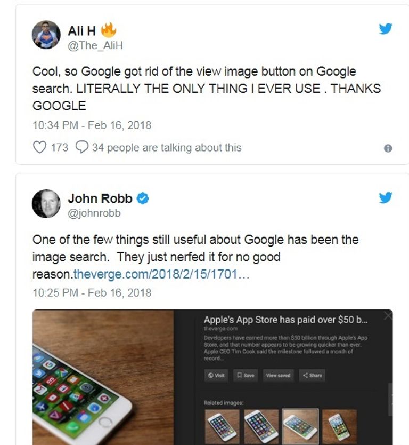Follow the theverge.com article link
This screenshot has width=409, height=445.
tap(161, 274)
